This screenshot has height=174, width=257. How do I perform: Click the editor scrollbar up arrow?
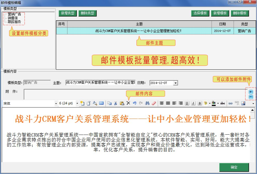tap(252, 110)
